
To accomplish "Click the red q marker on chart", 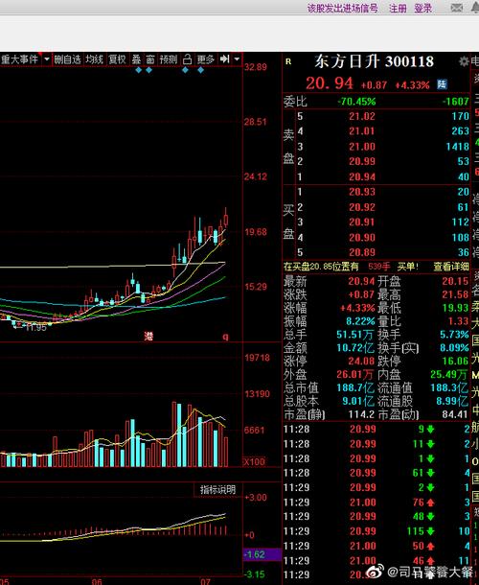I will click(225, 337).
